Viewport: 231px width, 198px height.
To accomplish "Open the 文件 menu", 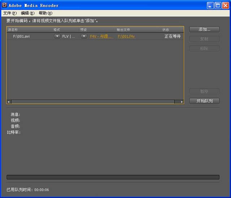I will coord(10,13).
